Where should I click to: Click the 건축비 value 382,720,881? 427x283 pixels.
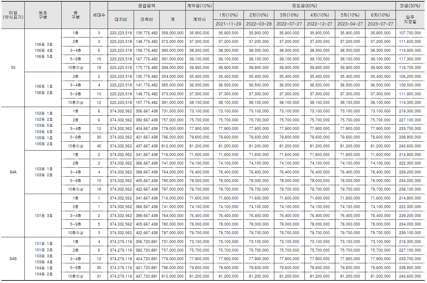147,250
